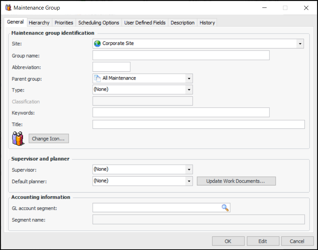Open the Parent group dropdown
The width and height of the screenshot is (318, 250).
click(x=189, y=78)
